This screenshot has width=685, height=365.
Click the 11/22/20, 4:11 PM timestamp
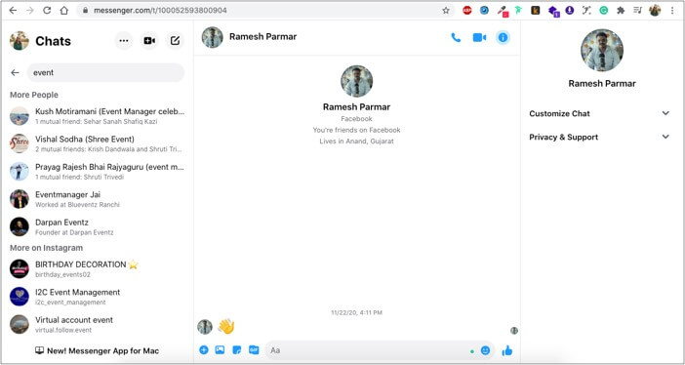tap(356, 312)
